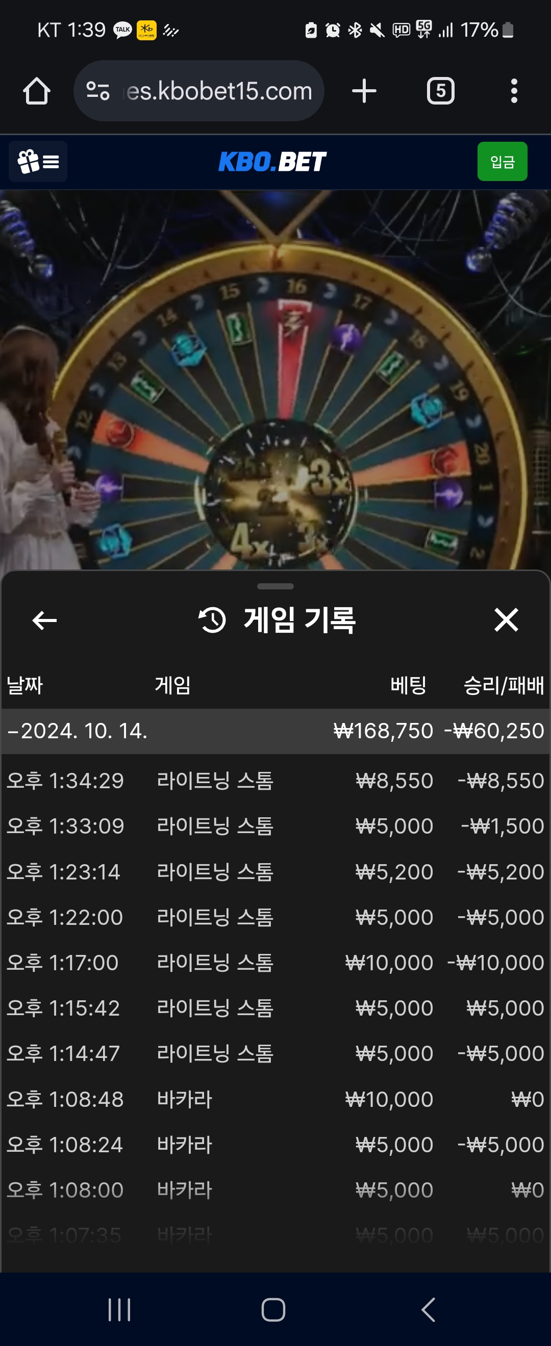Click the KBO.BET logo
The image size is (551, 1346).
[x=272, y=162]
